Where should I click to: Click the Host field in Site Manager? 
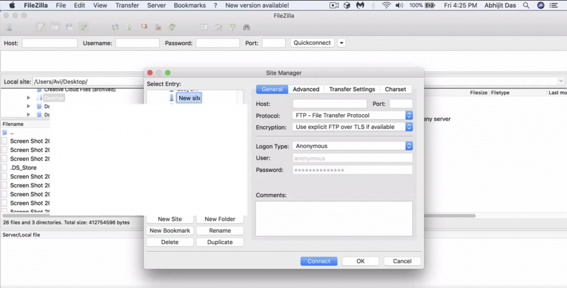pos(330,104)
